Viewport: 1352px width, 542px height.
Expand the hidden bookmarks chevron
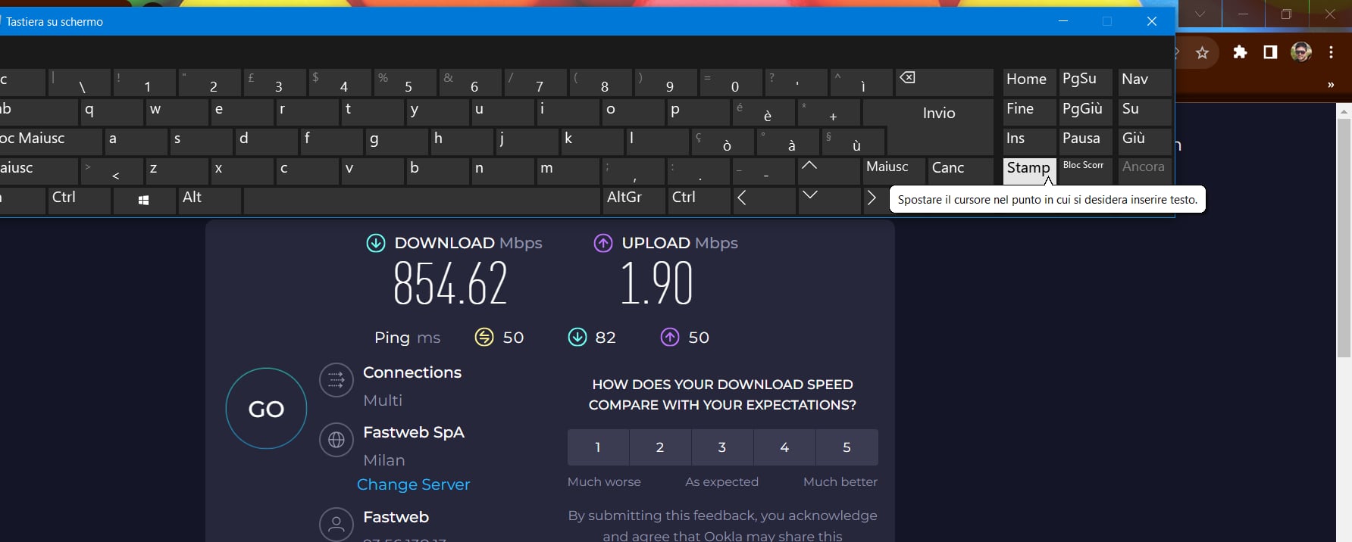coord(1331,85)
